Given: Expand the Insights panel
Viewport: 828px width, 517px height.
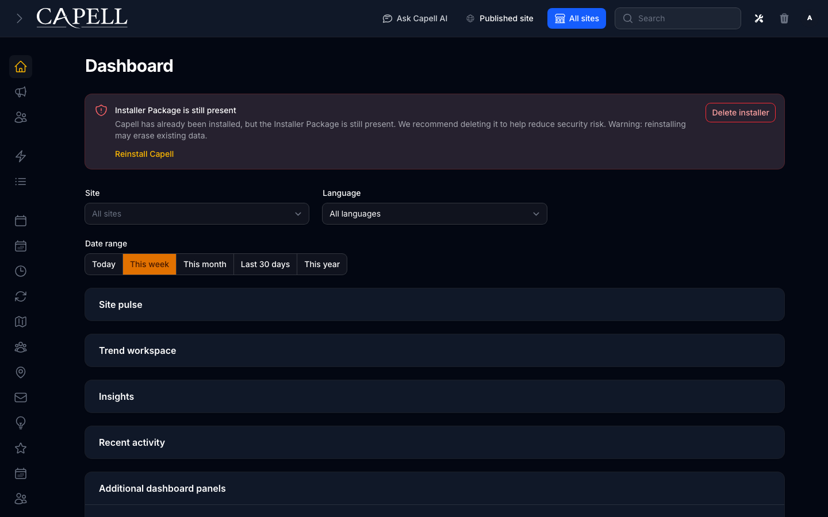Looking at the screenshot, I should click(x=435, y=396).
